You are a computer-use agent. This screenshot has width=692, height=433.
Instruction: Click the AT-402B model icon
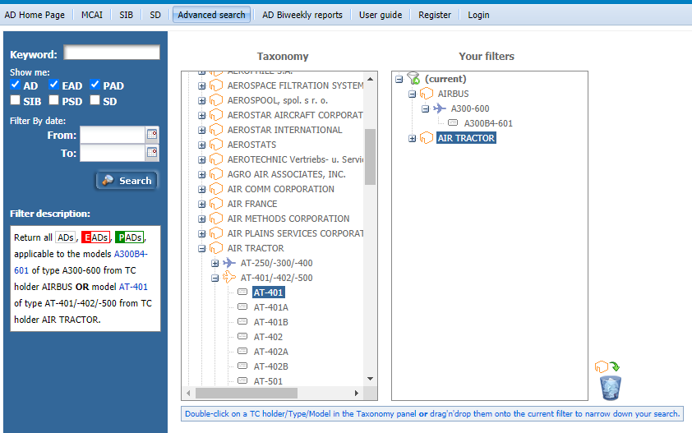coord(242,366)
